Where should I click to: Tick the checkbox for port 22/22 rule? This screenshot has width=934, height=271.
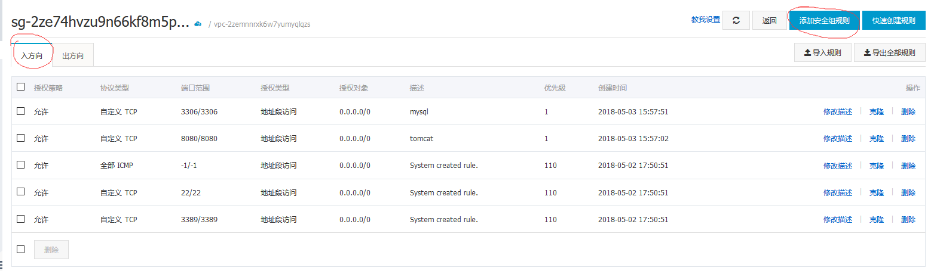[21, 192]
